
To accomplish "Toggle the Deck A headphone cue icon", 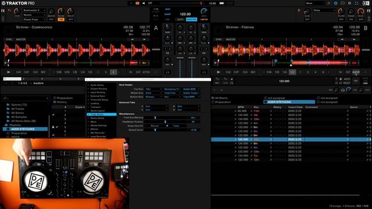I will point(168,72).
